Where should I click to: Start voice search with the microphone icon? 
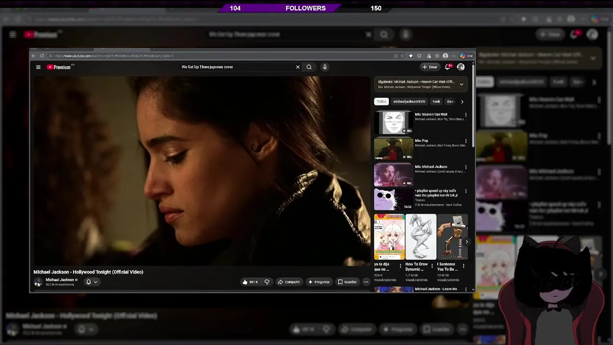(325, 67)
